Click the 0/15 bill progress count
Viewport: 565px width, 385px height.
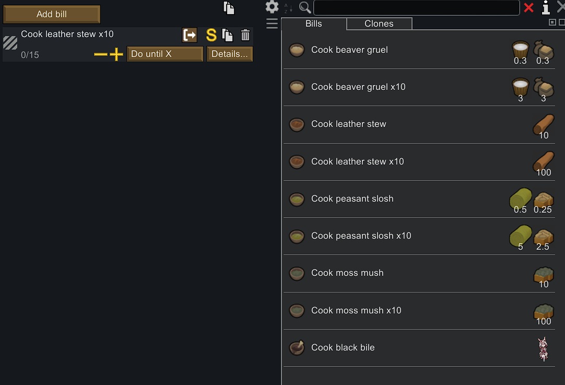coord(30,55)
